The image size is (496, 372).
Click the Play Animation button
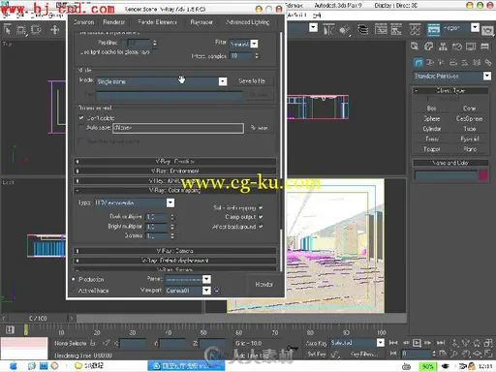pos(417,343)
